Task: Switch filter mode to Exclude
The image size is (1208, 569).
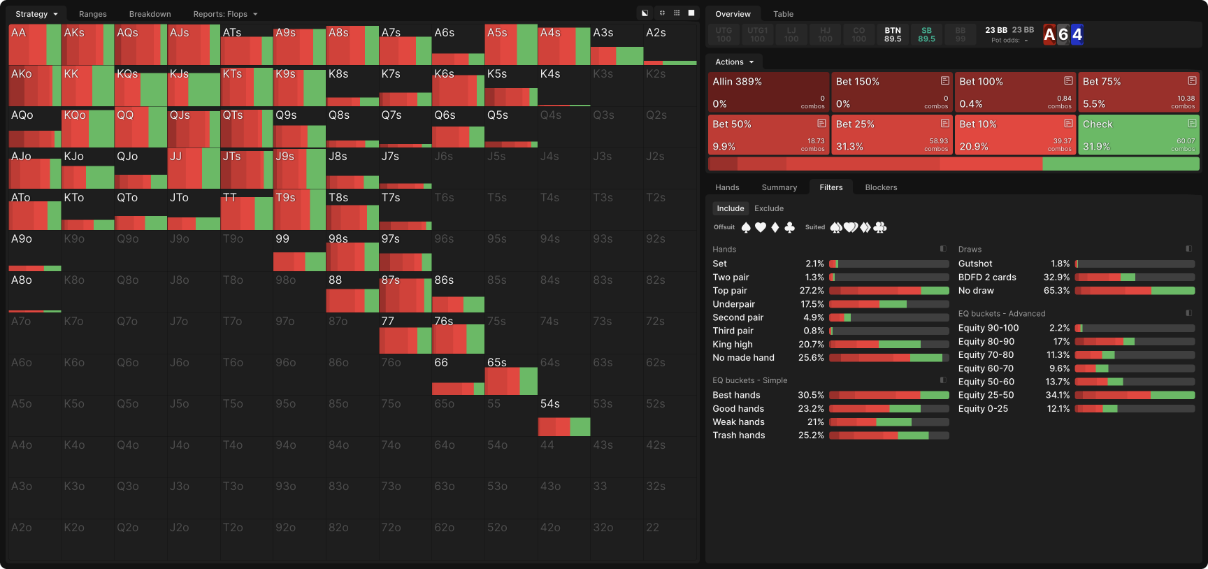Action: (x=768, y=208)
